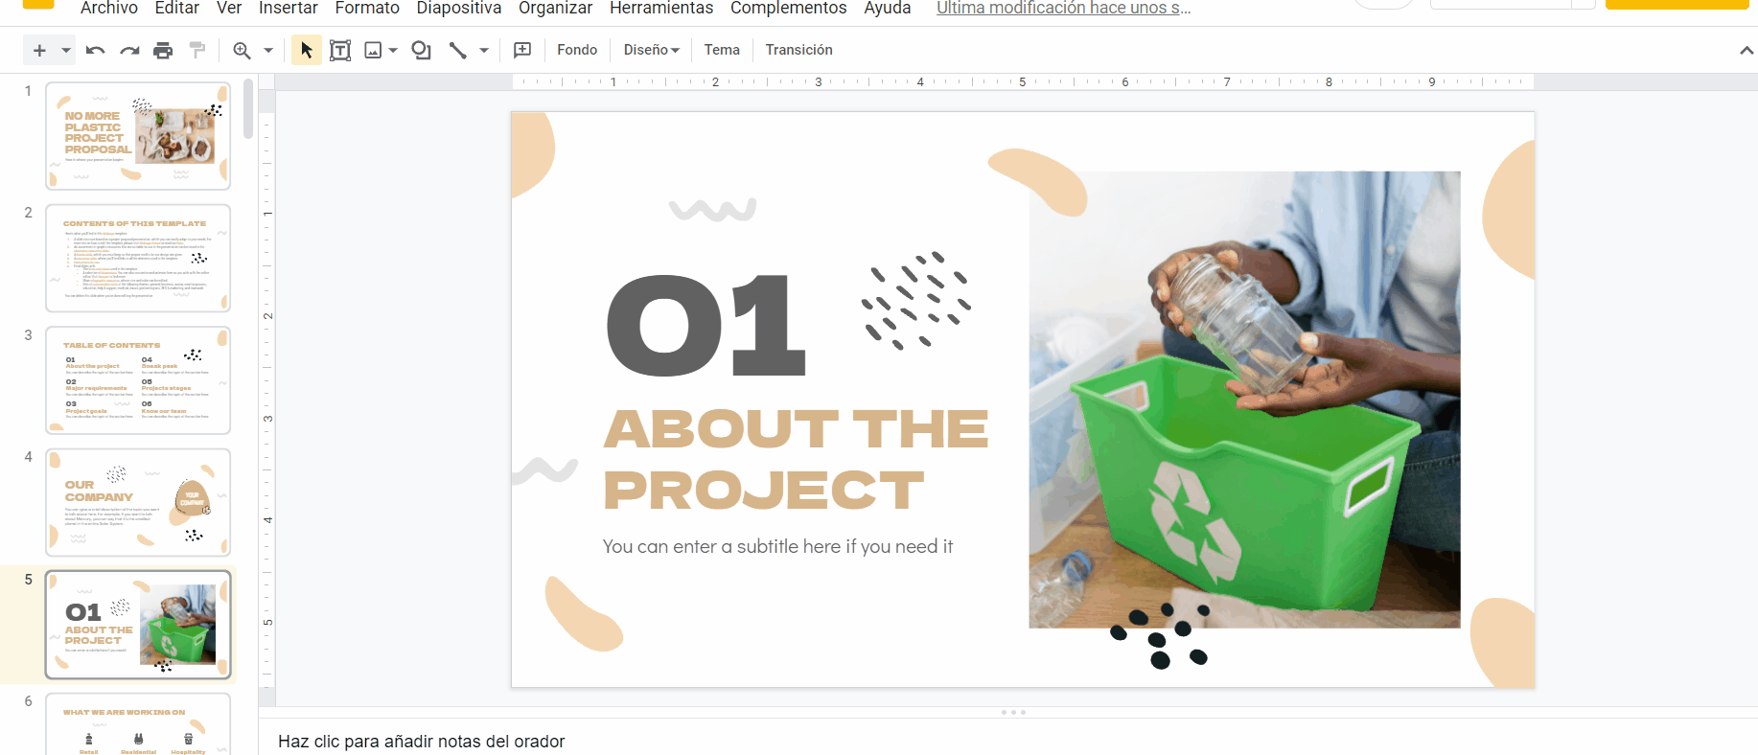Viewport: 1758px width, 755px height.
Task: Open the Ver menu
Action: pyautogui.click(x=229, y=9)
